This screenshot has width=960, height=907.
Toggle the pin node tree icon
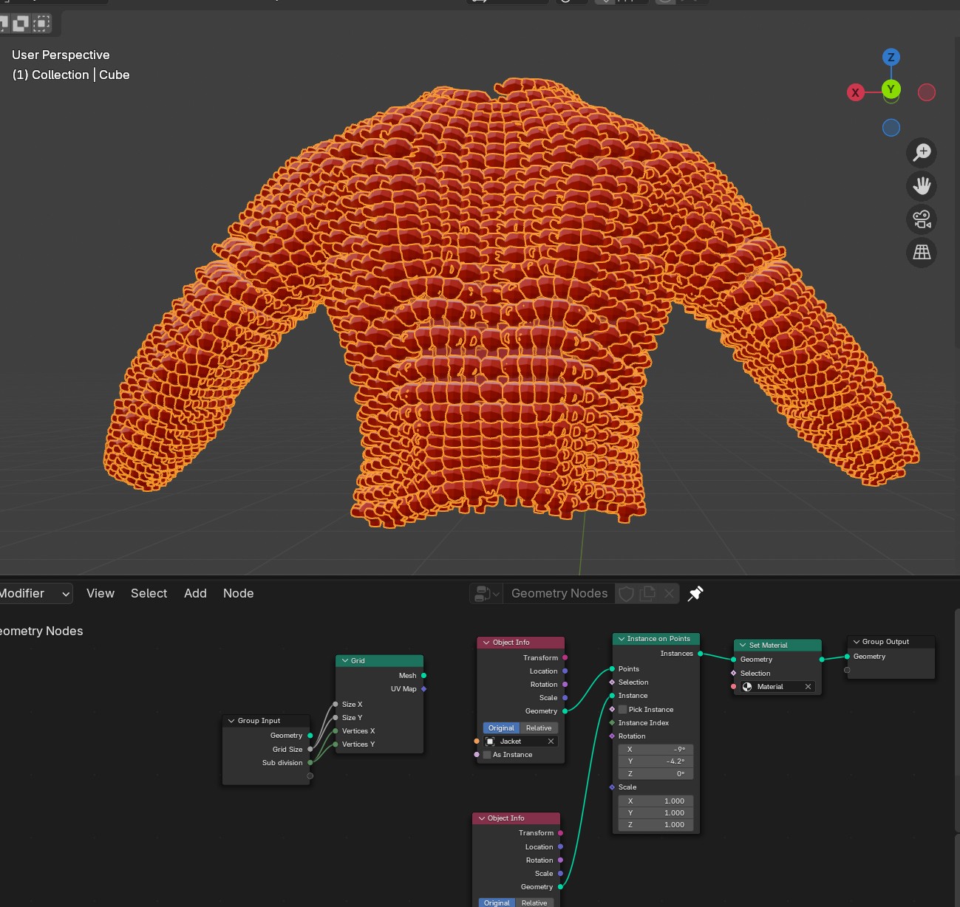coord(695,594)
